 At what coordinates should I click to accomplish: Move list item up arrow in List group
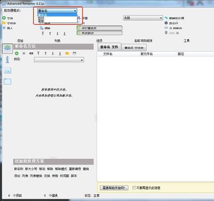pyautogui.click(x=50, y=33)
